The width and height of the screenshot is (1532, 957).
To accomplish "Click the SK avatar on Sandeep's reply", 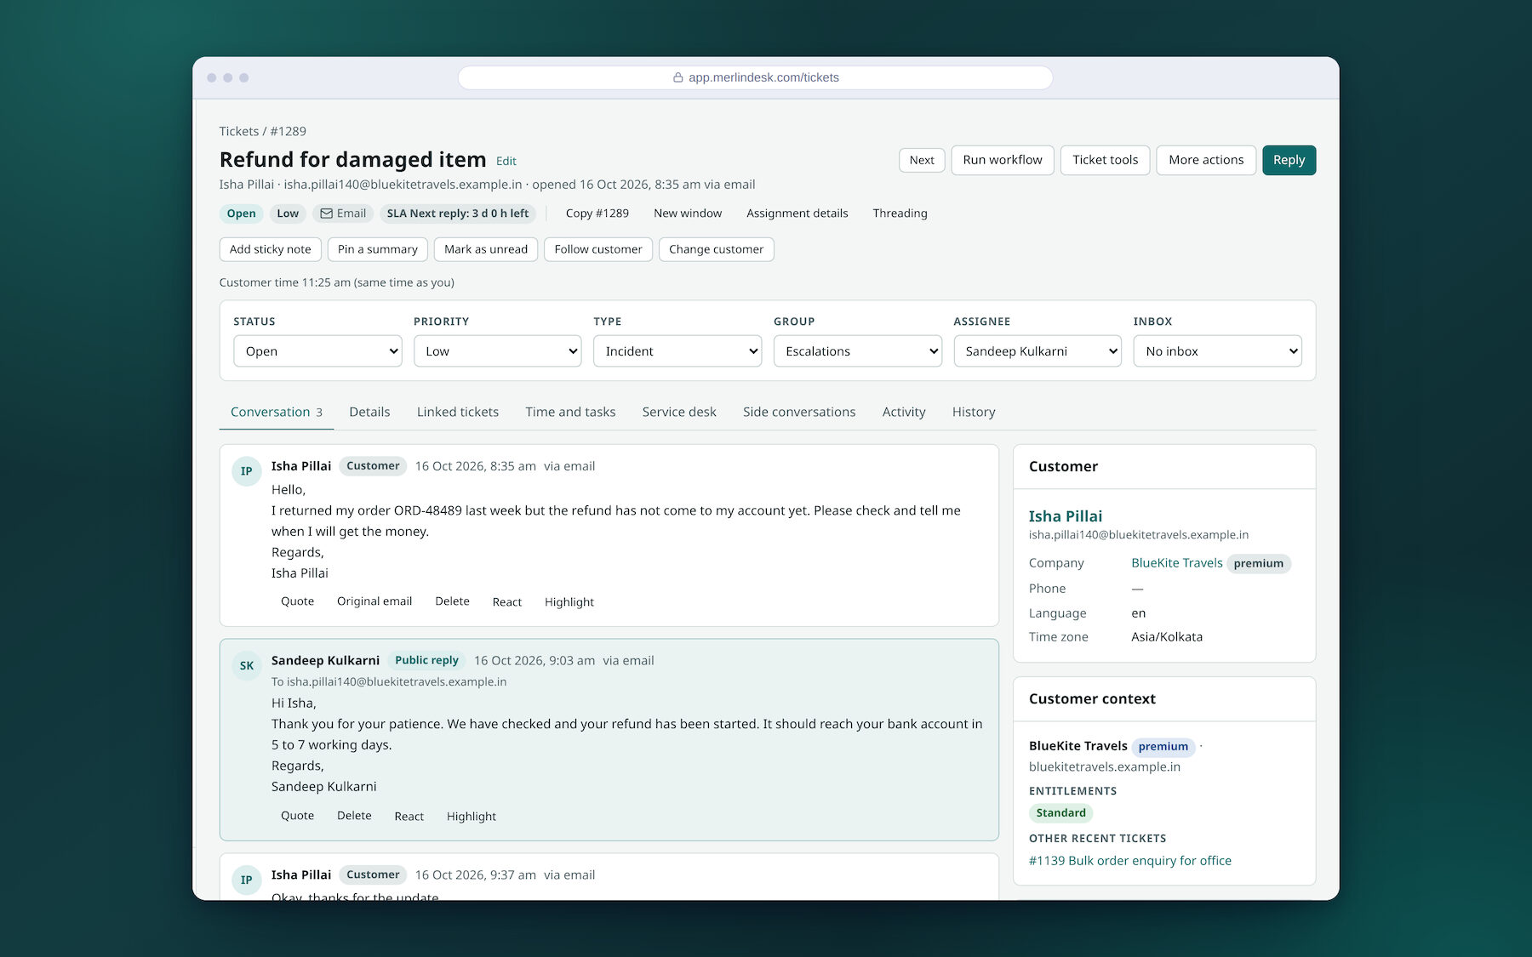I will 247,666.
